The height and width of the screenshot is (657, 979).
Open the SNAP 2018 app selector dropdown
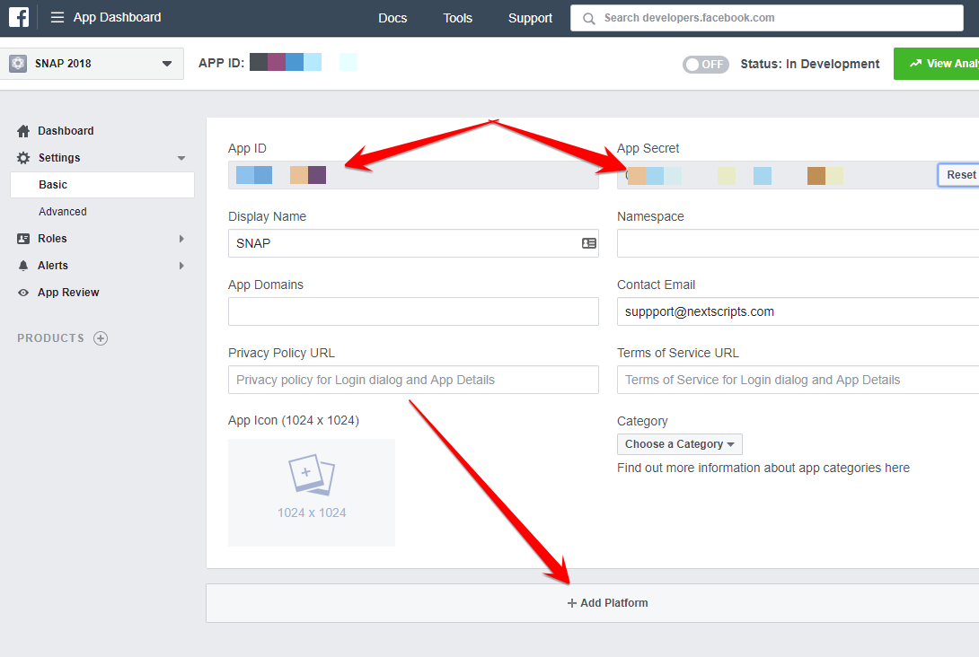[x=92, y=64]
